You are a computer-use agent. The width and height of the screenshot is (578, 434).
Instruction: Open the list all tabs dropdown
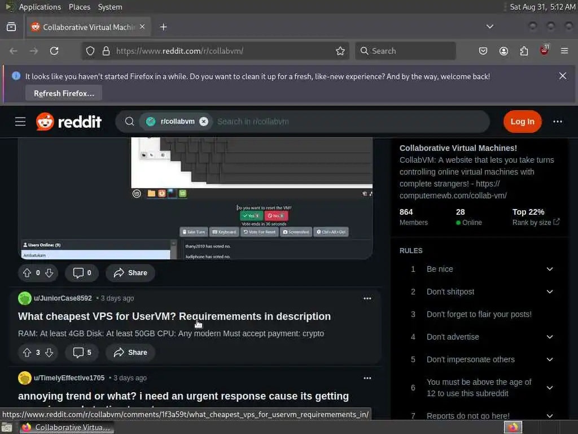(x=489, y=27)
